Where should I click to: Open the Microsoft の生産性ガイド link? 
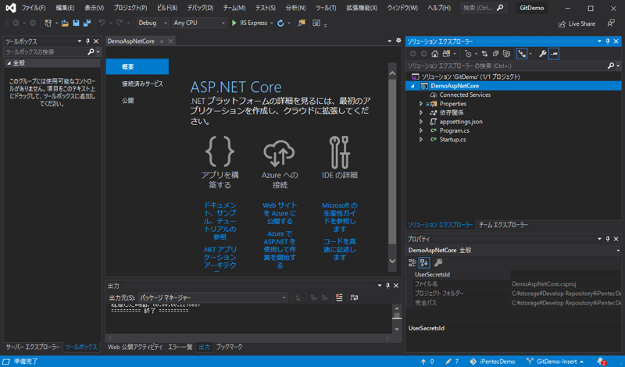[x=340, y=217]
